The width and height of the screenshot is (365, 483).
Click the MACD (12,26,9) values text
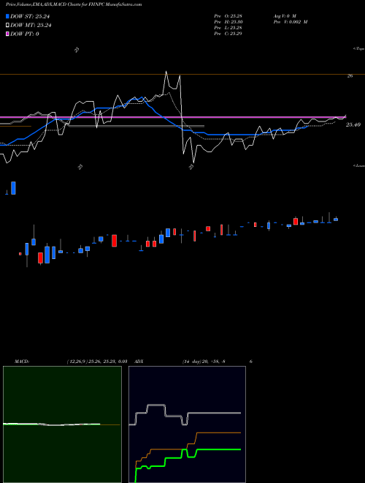(x=97, y=362)
